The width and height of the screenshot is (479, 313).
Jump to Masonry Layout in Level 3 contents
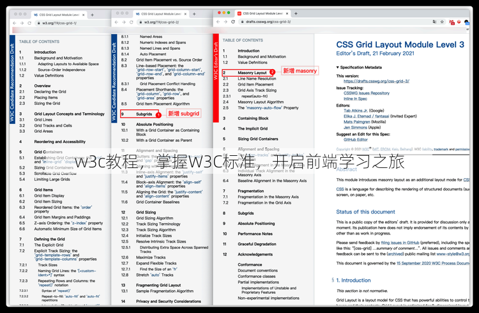(252, 73)
